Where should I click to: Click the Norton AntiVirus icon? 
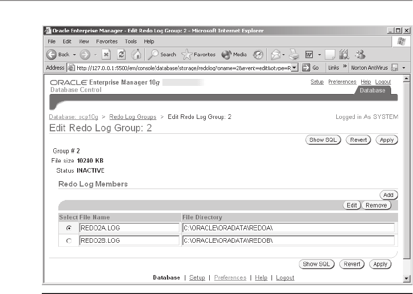(394, 68)
